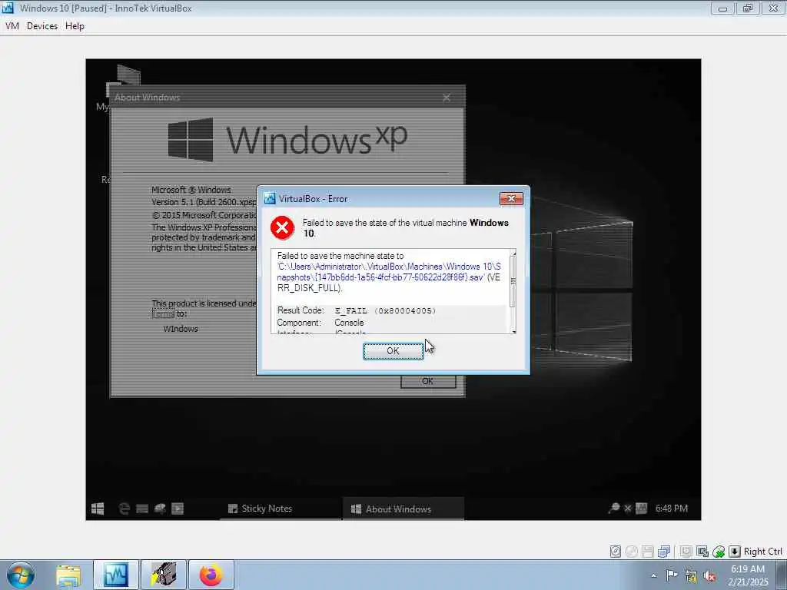Click the display scaling status icon

tap(702, 552)
